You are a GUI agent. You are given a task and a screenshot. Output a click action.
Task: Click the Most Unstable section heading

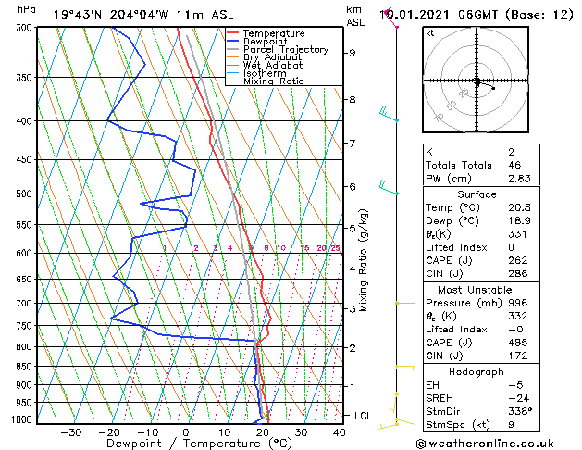click(x=475, y=290)
